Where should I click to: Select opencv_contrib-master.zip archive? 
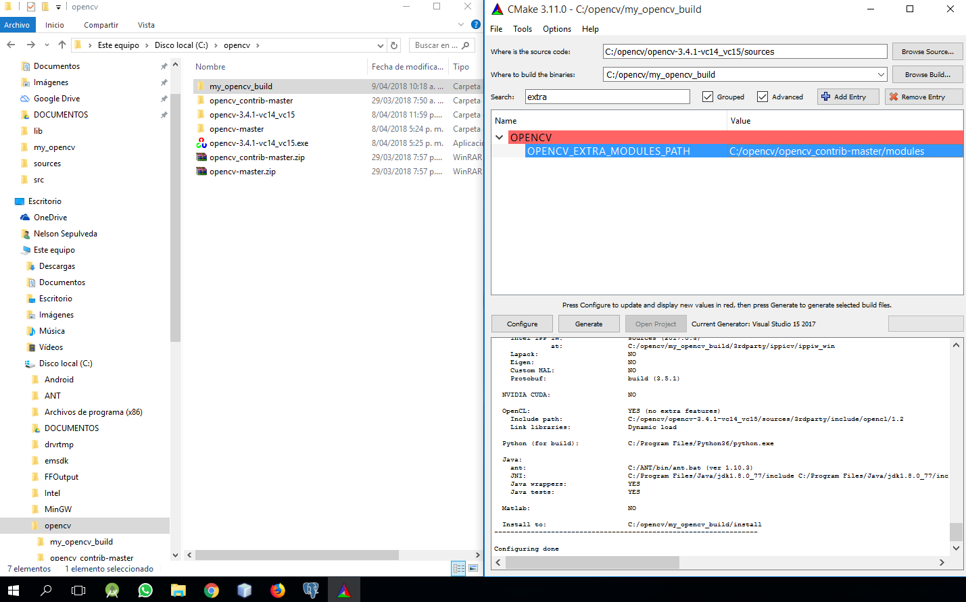click(257, 157)
